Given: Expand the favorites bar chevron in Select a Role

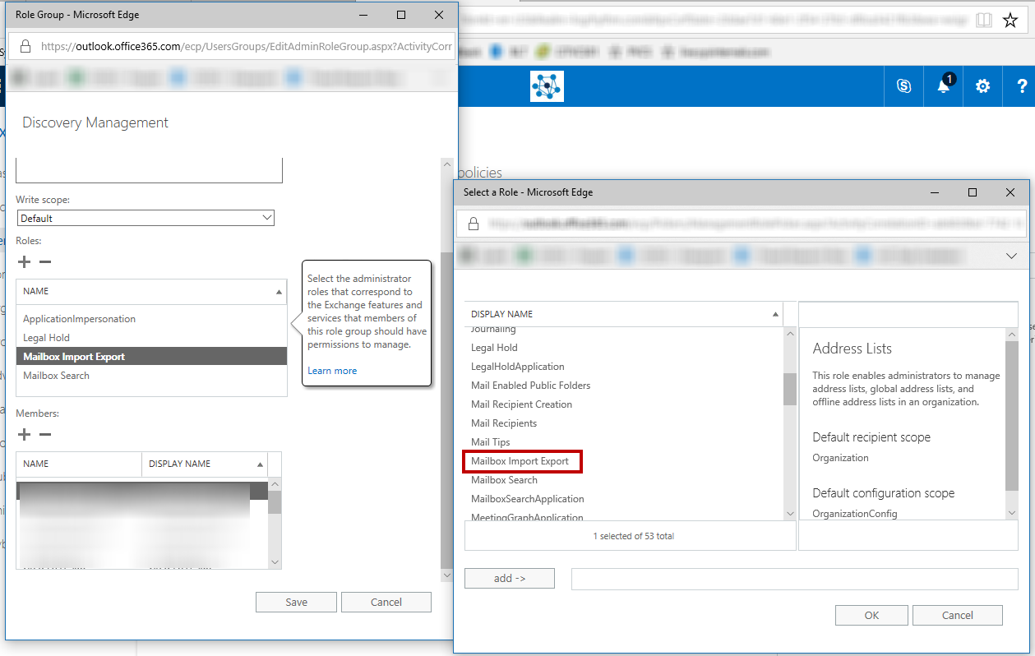Looking at the screenshot, I should coord(1011,256).
